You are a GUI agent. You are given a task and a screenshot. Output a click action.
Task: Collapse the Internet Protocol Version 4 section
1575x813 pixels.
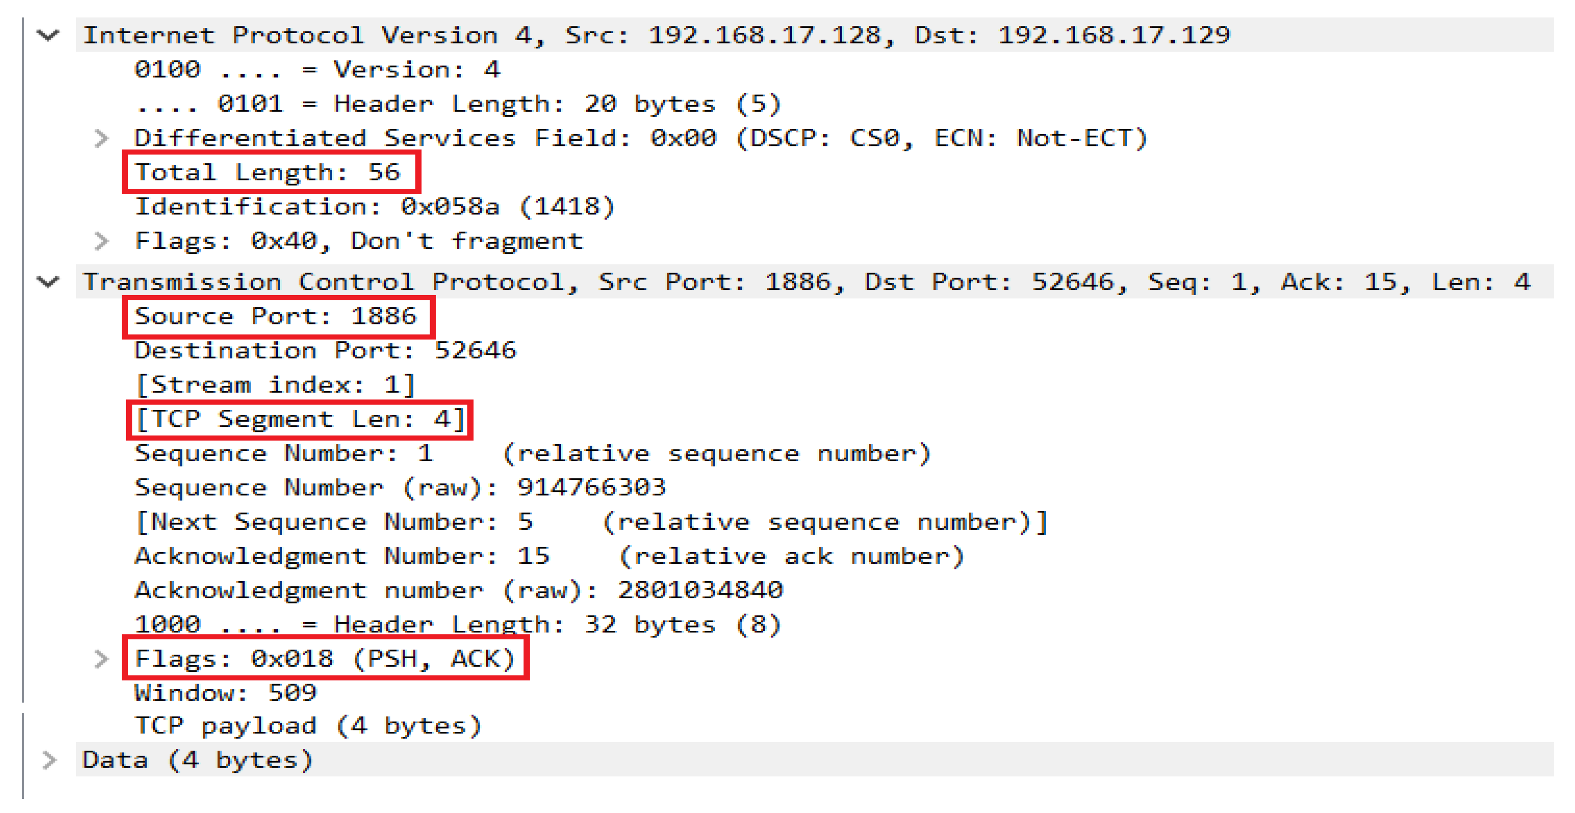[x=48, y=35]
